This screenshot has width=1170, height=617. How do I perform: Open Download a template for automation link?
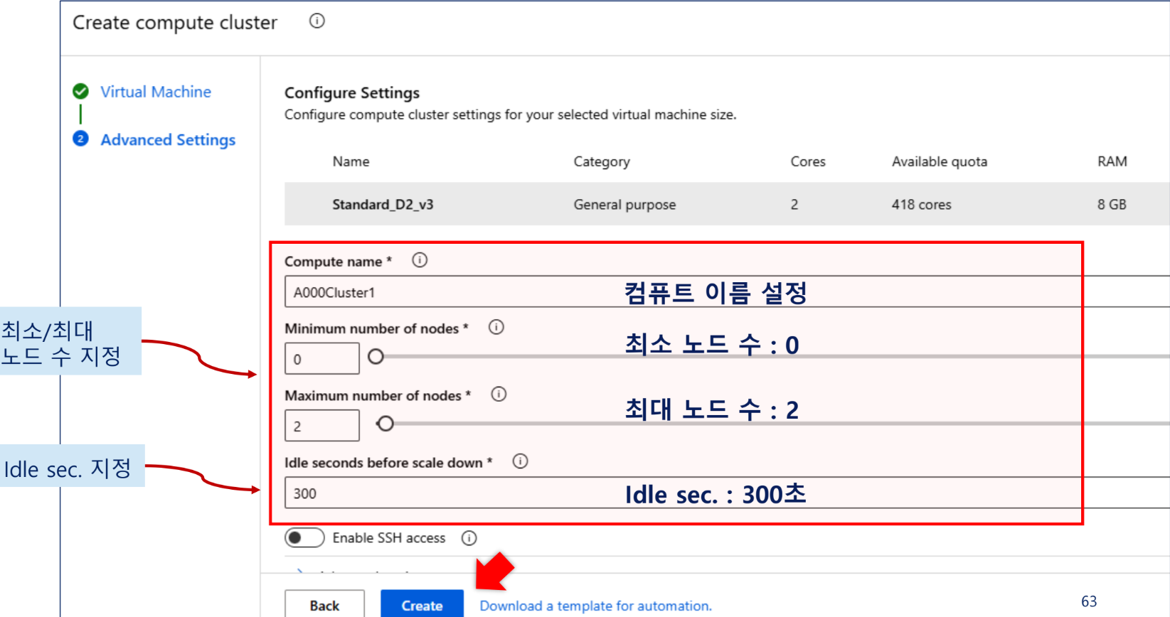[x=595, y=606]
